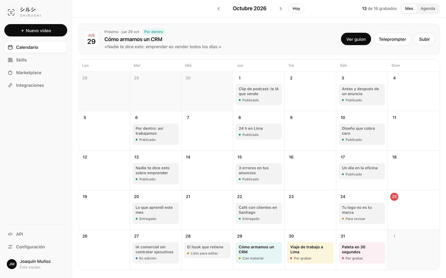Open the Skills section
The image size is (446, 278).
click(x=36, y=60)
